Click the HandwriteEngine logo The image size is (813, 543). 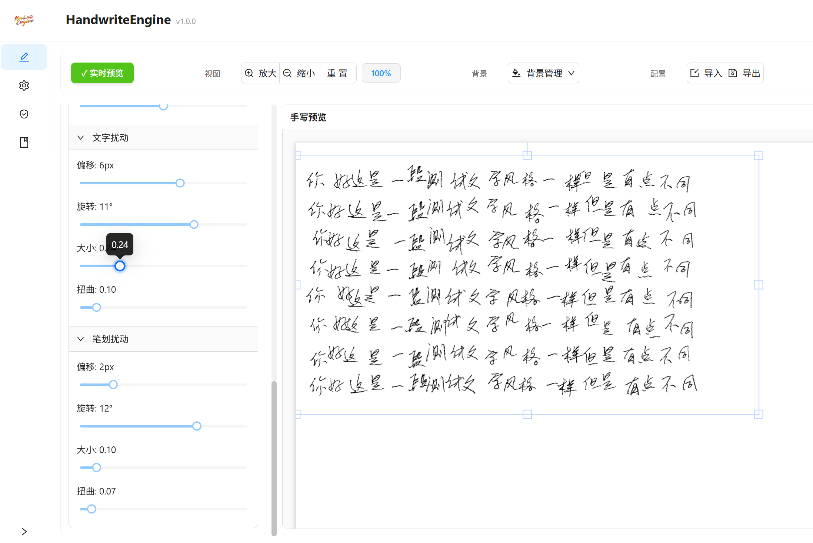[24, 20]
